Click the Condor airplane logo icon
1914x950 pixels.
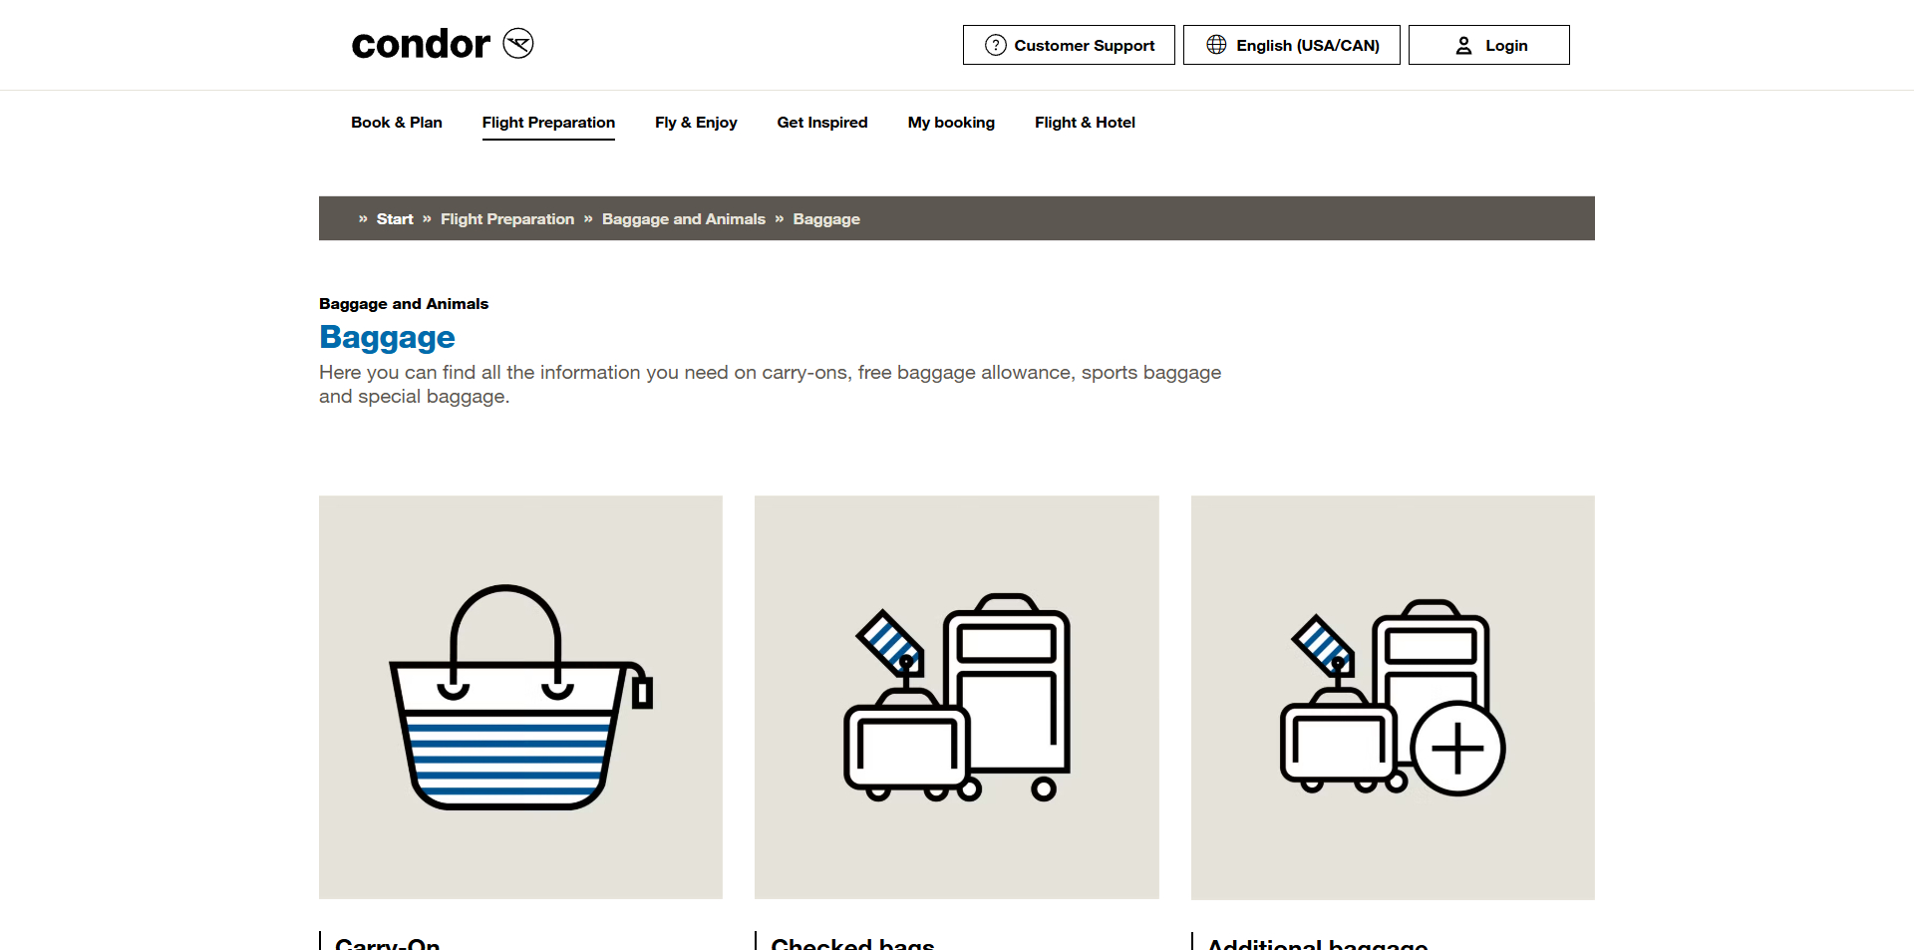(518, 44)
